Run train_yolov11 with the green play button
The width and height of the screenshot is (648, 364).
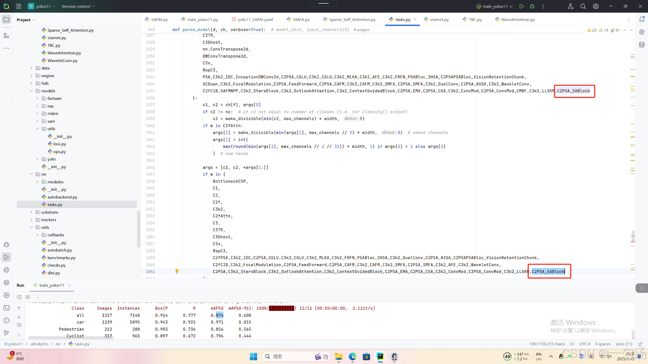click(521, 6)
